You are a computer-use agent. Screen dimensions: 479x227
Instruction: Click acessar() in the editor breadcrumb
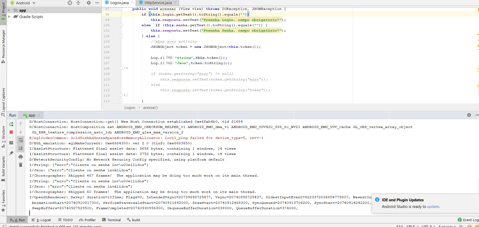(x=150, y=108)
